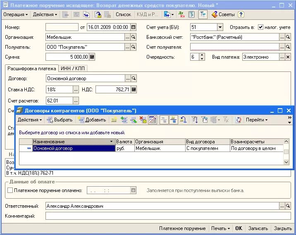Open Советы tips button
The height and width of the screenshot is (235, 296).
pyautogui.click(x=223, y=14)
